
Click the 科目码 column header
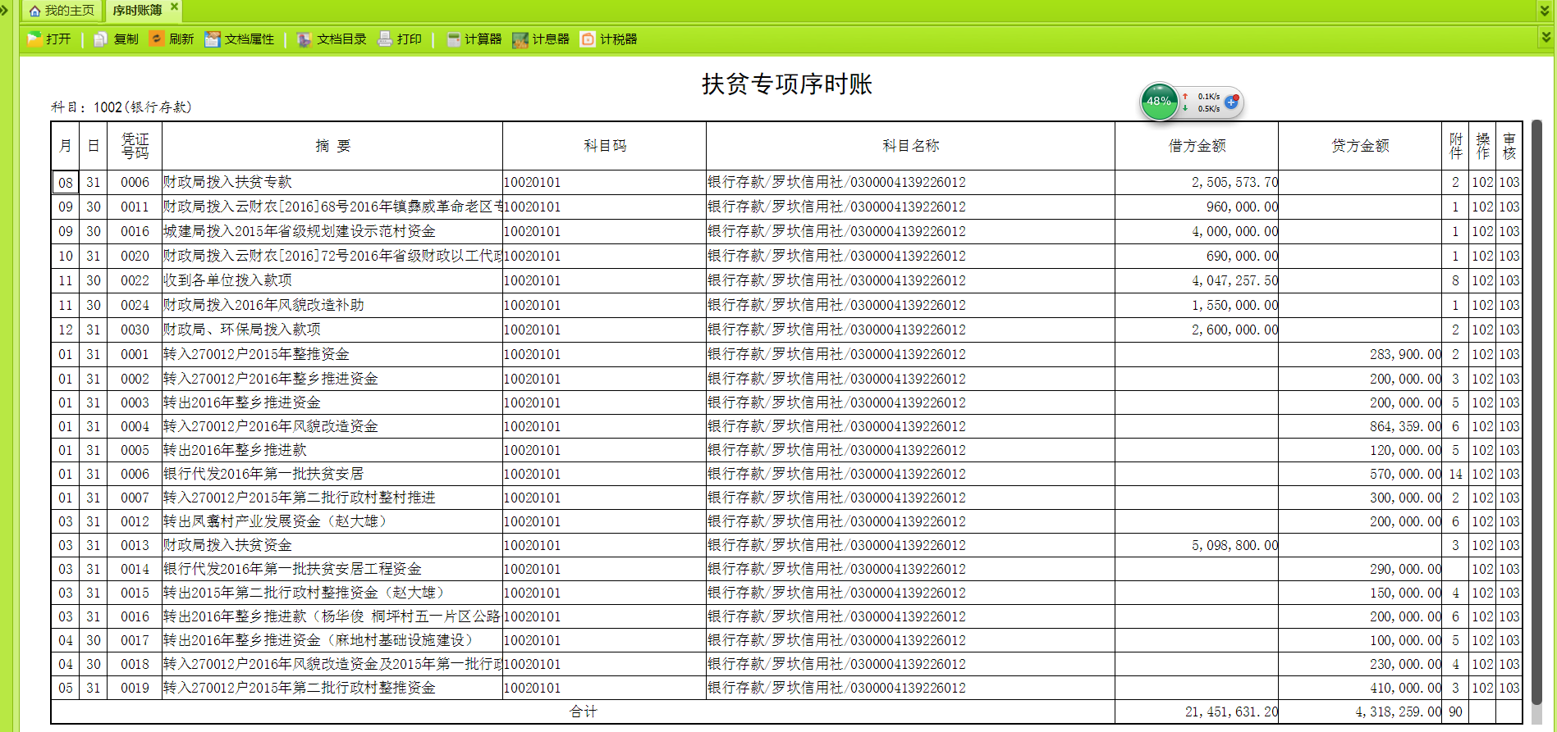point(605,146)
